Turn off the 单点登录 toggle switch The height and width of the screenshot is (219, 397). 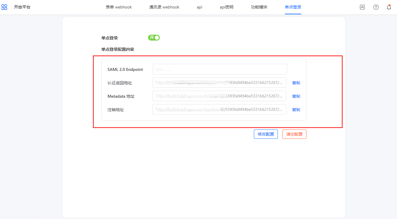click(154, 38)
